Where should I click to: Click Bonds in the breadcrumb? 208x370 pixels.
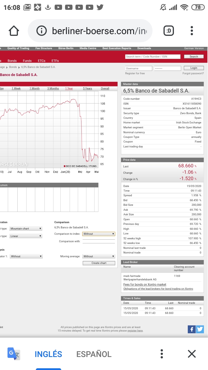coord(13,67)
